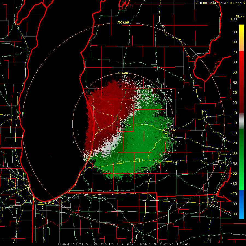Select the positive 90 knot scale label
This screenshot has height=246, width=246.
[235, 32]
